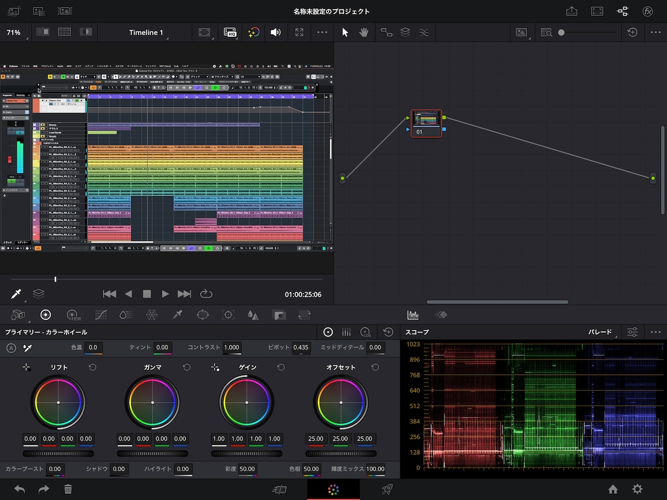
Task: Open the Curves palette
Action: [101, 315]
